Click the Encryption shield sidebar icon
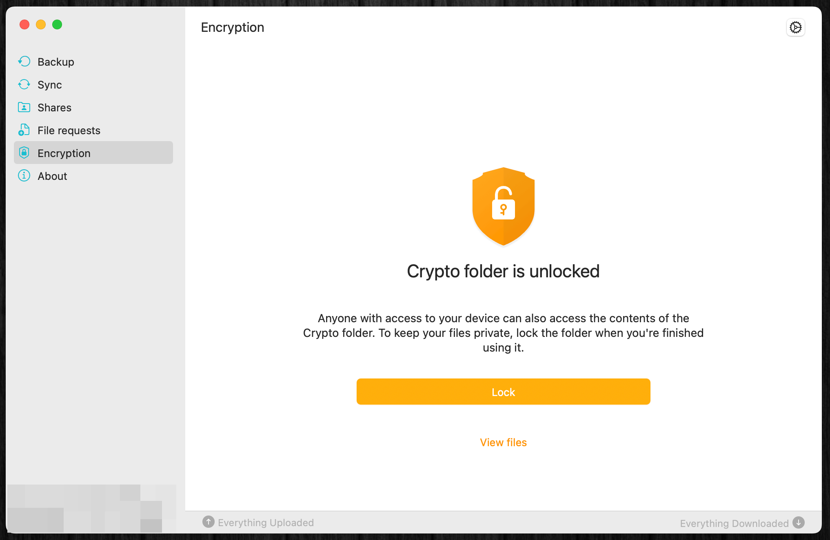 pyautogui.click(x=24, y=153)
